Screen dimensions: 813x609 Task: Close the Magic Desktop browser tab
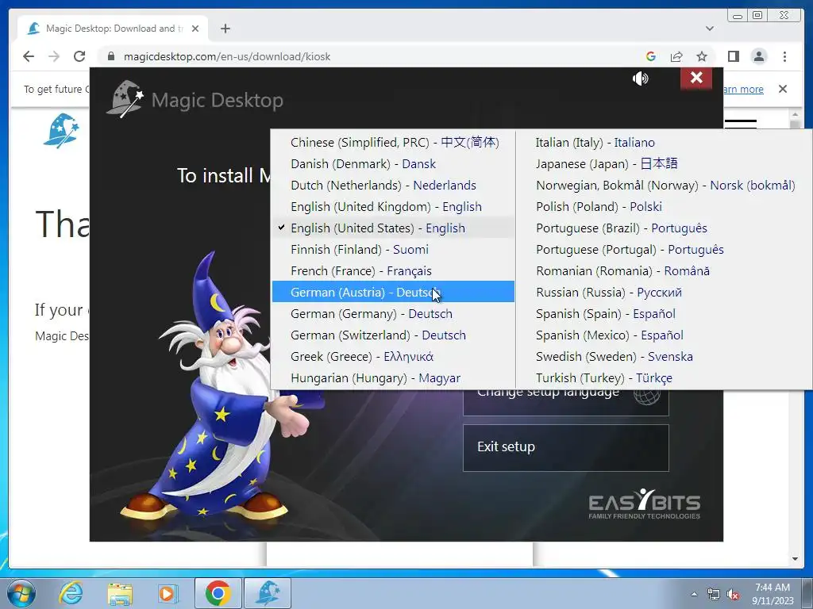[x=195, y=29]
